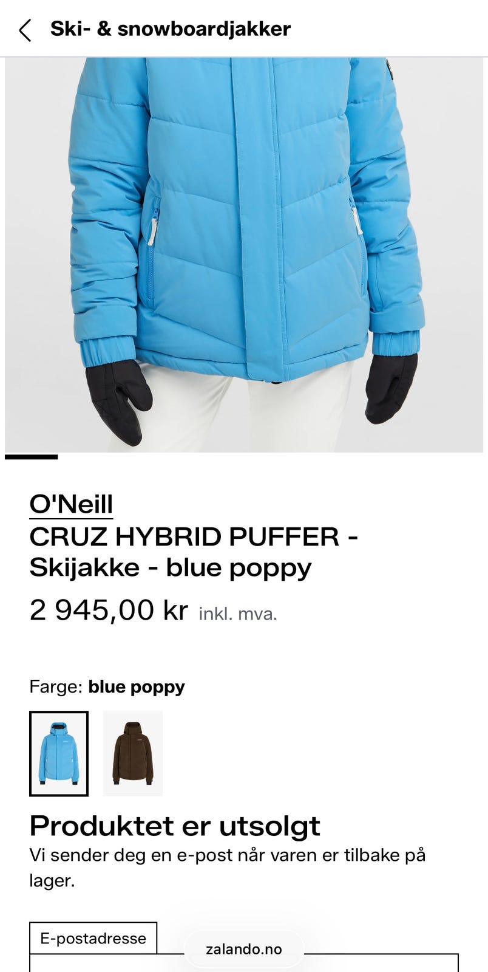Viewport: 488px width, 972px height.
Task: Tap the zalando.no address pill
Action: tap(244, 949)
